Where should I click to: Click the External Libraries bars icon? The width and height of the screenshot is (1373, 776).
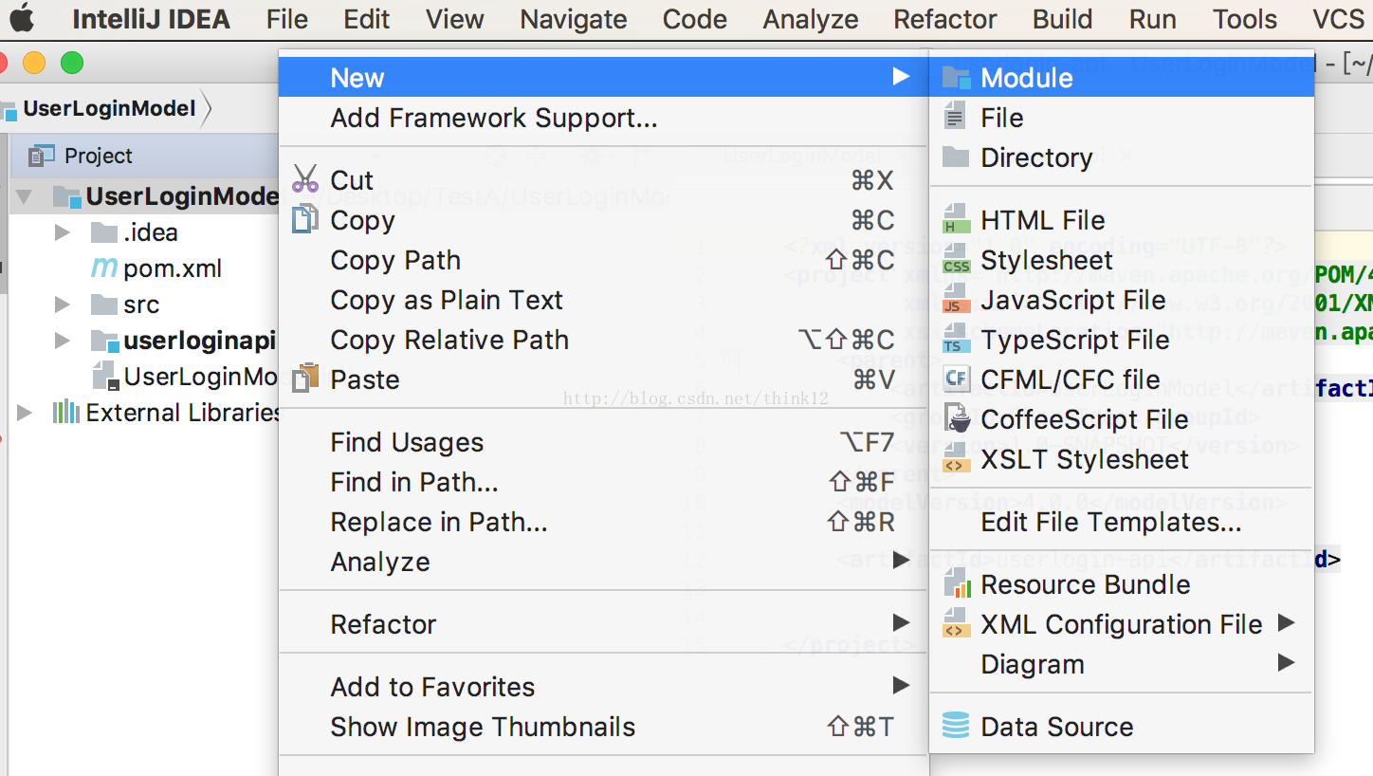point(65,413)
